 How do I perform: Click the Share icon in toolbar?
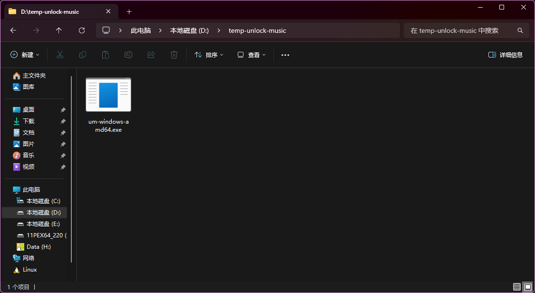[x=151, y=55]
